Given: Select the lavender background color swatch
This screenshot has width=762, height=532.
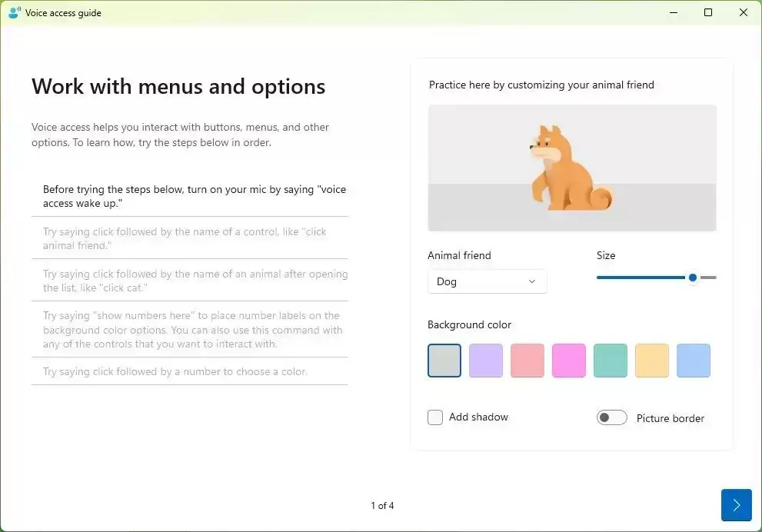Looking at the screenshot, I should pyautogui.click(x=486, y=361).
